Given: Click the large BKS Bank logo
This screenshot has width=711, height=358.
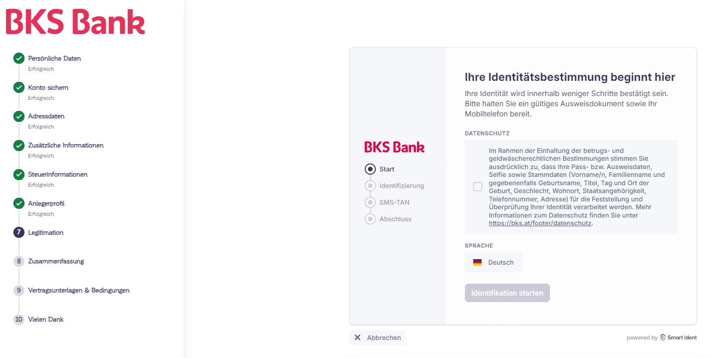Looking at the screenshot, I should tap(75, 22).
